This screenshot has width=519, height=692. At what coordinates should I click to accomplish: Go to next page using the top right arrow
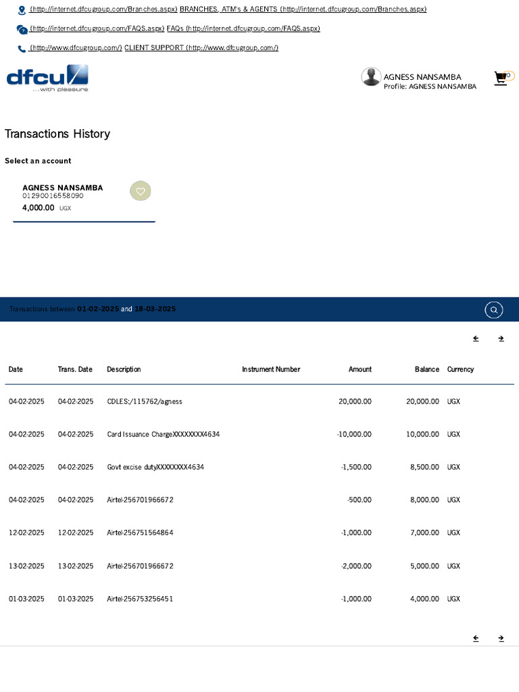[x=501, y=339]
